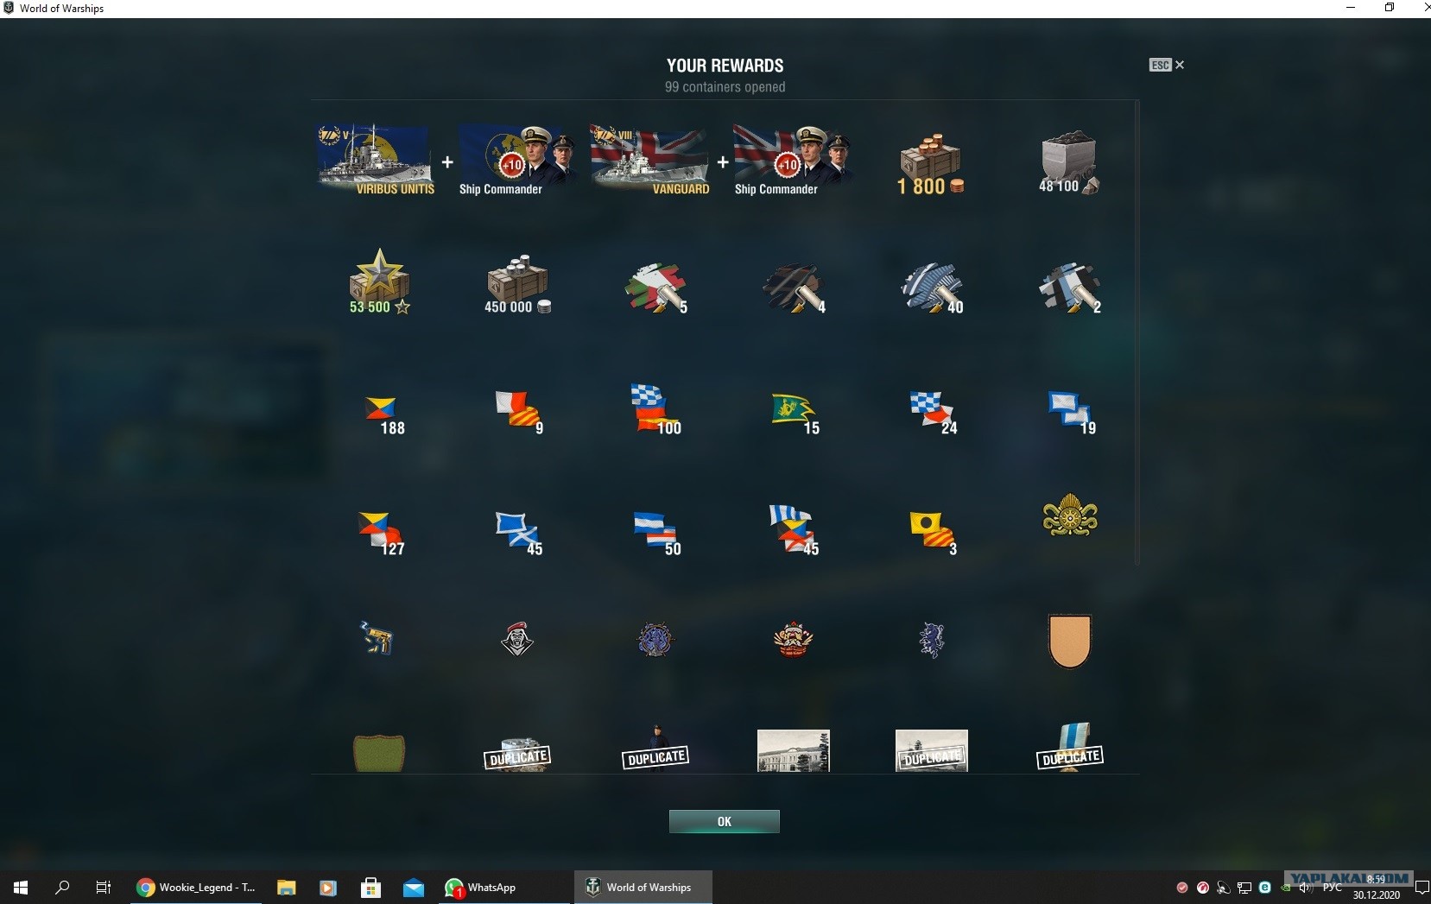1431x904 pixels.
Task: Click the duplicate blue ribbon reward
Action: (x=1070, y=748)
